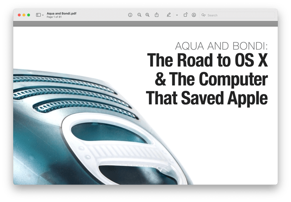This screenshot has height=202, width=291.
Task: Expand the highlight color dropdown arrow
Action: (177, 15)
